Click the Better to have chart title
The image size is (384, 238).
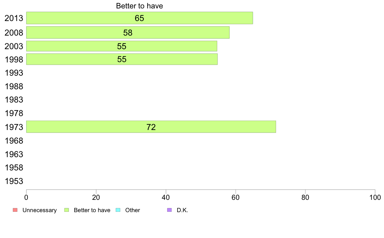coord(139,6)
